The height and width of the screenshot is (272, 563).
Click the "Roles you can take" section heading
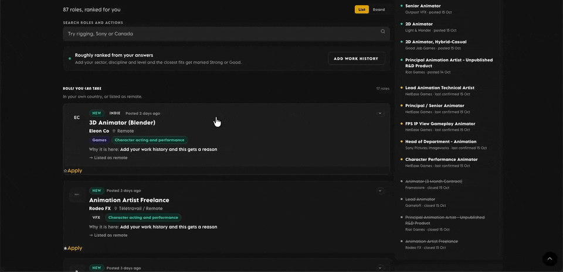point(82,88)
